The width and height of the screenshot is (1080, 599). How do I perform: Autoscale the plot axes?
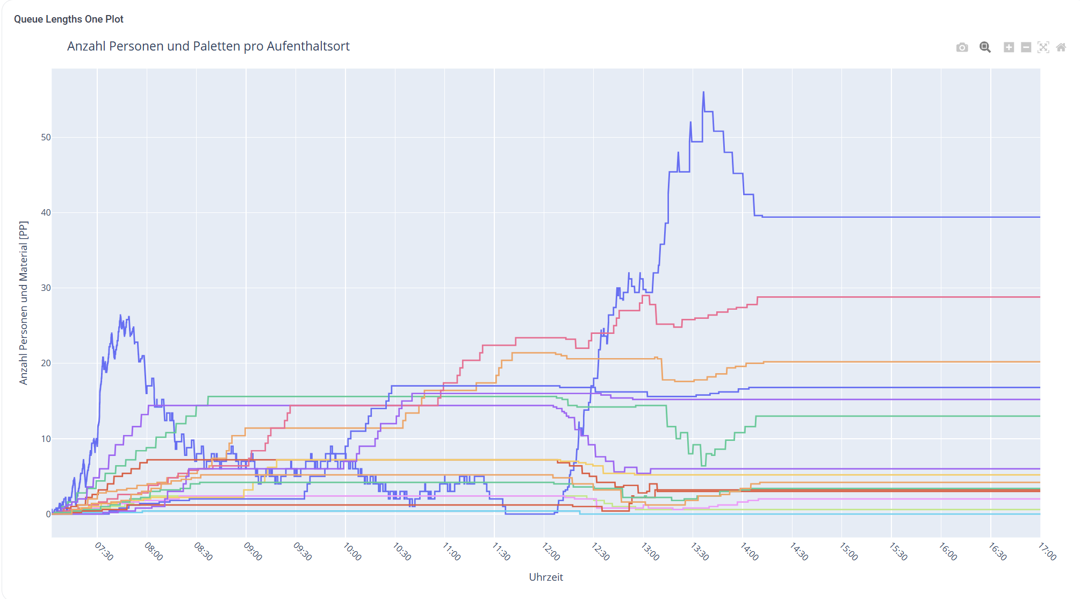[x=1043, y=47]
